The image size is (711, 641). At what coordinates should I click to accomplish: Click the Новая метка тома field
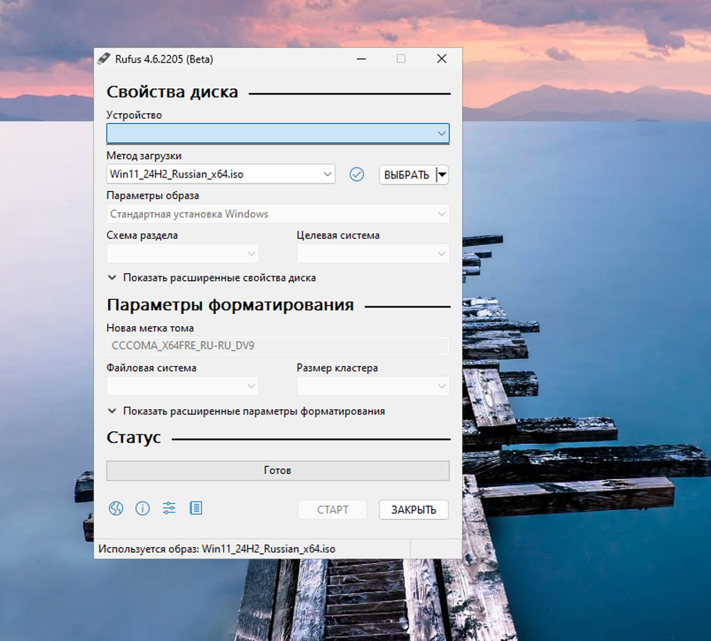click(x=278, y=346)
